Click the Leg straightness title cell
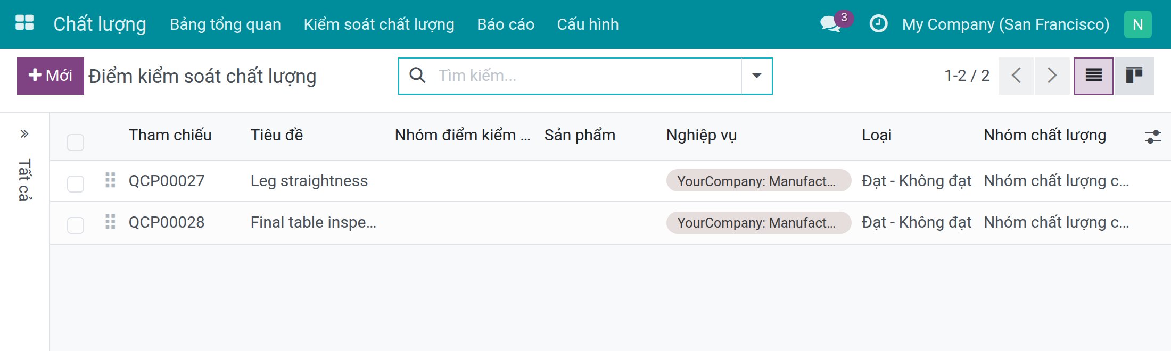Image resolution: width=1171 pixels, height=351 pixels. click(x=309, y=181)
